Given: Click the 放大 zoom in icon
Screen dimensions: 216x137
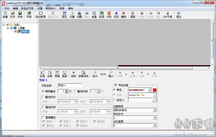Looking at the screenshot, I should (x=95, y=74).
